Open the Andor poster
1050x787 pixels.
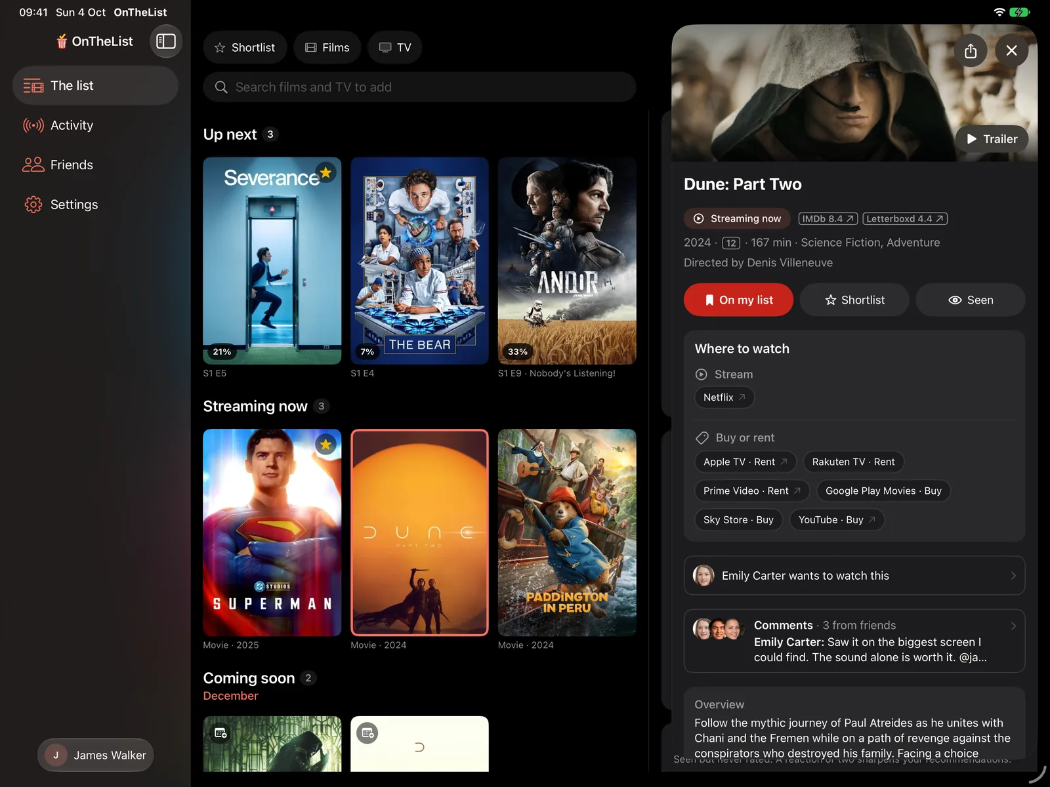(567, 260)
